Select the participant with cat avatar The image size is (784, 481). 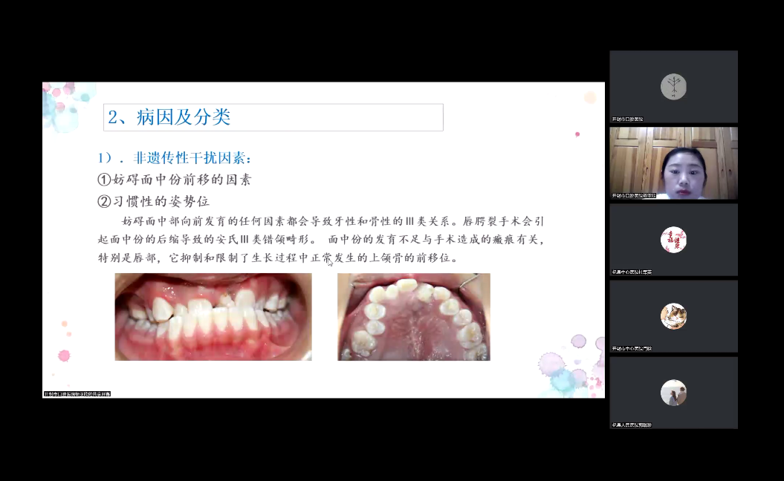(673, 315)
